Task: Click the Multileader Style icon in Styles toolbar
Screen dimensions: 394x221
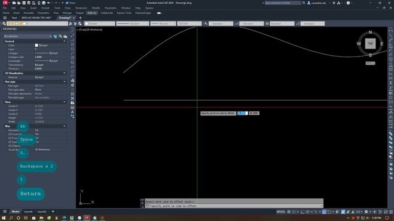Action: click(298, 23)
